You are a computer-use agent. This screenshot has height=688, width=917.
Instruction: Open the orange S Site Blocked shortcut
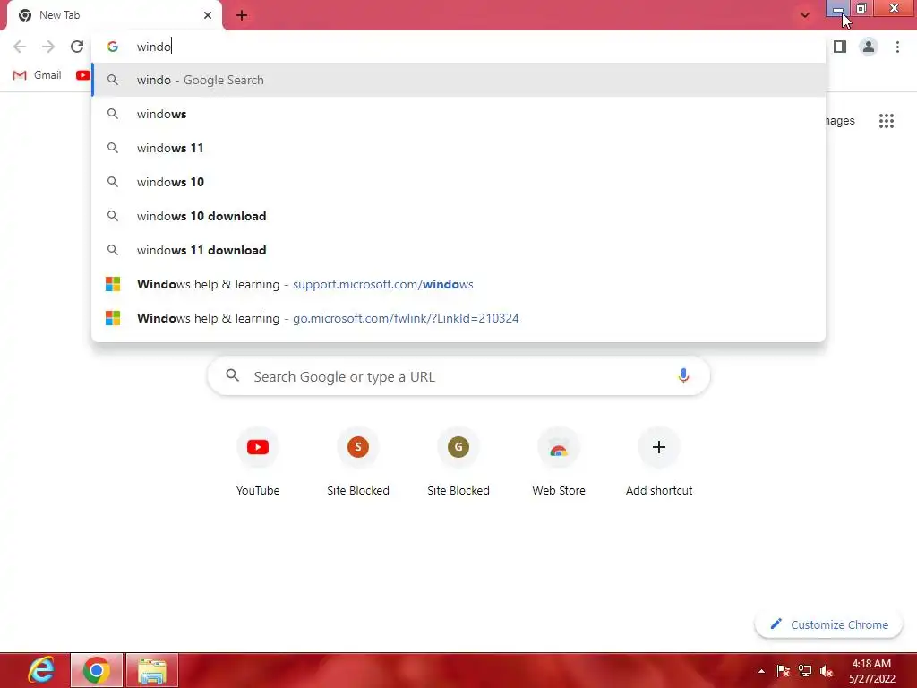[x=358, y=462]
